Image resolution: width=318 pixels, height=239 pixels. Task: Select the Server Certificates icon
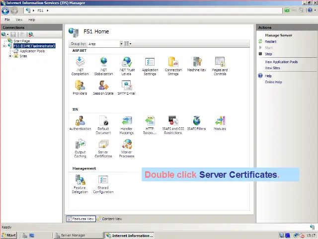coord(103,148)
